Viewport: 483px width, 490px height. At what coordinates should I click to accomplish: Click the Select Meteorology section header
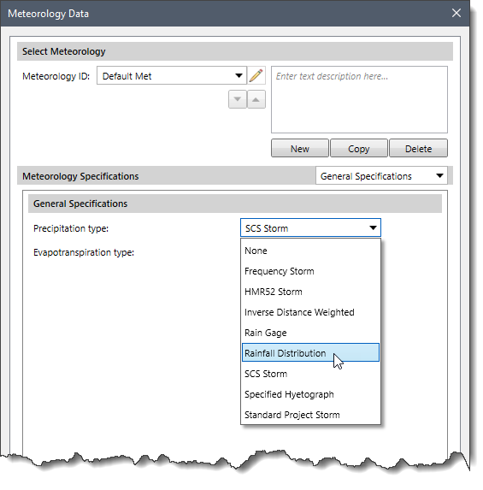(235, 51)
